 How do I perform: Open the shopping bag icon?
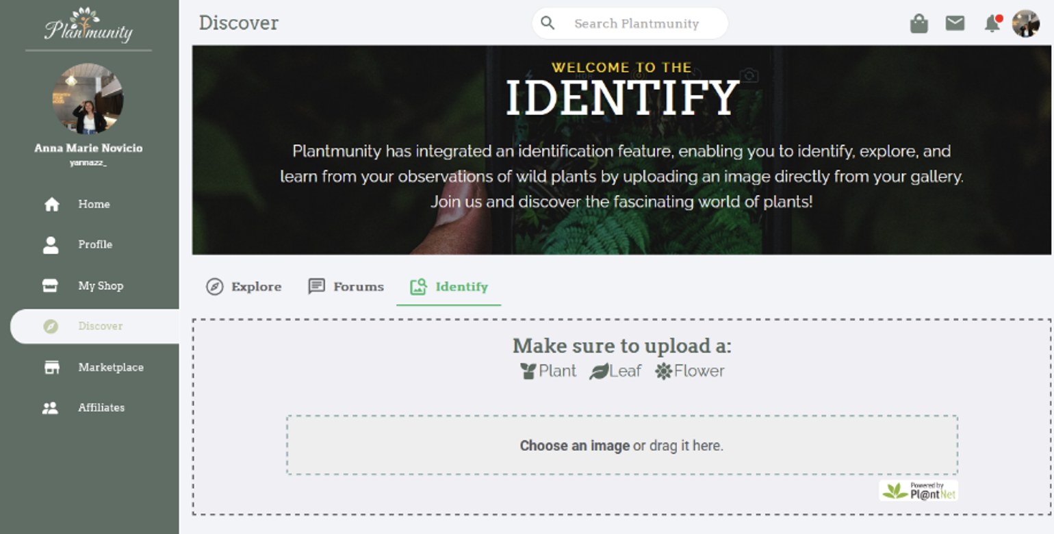point(920,23)
